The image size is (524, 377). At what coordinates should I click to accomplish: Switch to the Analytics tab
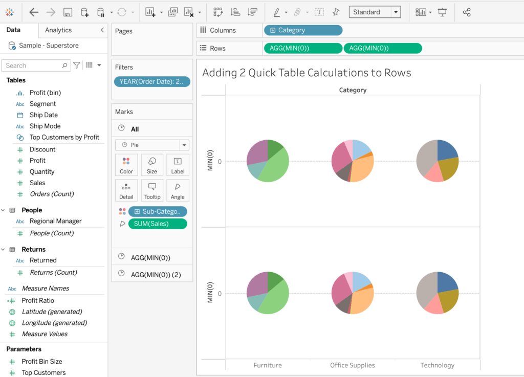[58, 30]
